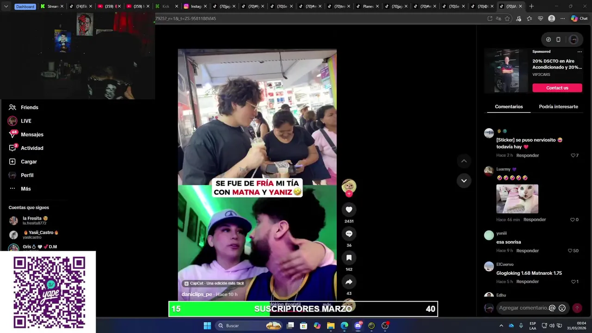Open TikTok coins icon in top pill
Viewport: 592px width, 333px height.
pos(549,39)
